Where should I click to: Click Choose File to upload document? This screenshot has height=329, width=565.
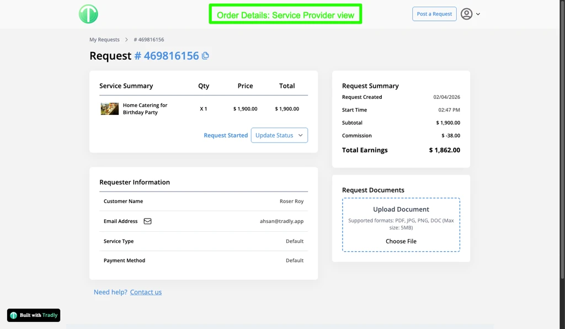(x=401, y=241)
